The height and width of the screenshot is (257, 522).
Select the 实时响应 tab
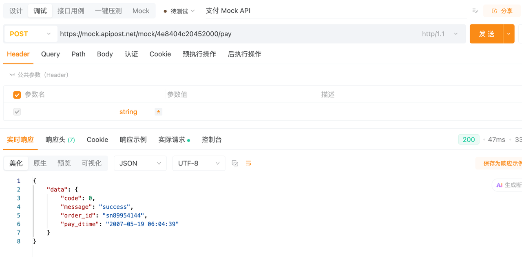click(20, 139)
